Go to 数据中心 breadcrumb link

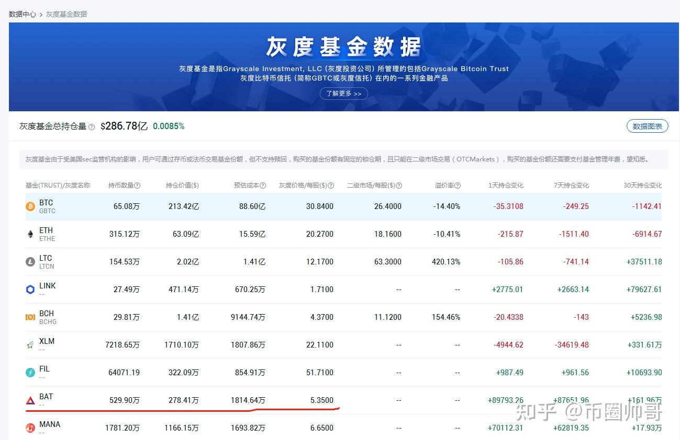point(23,14)
